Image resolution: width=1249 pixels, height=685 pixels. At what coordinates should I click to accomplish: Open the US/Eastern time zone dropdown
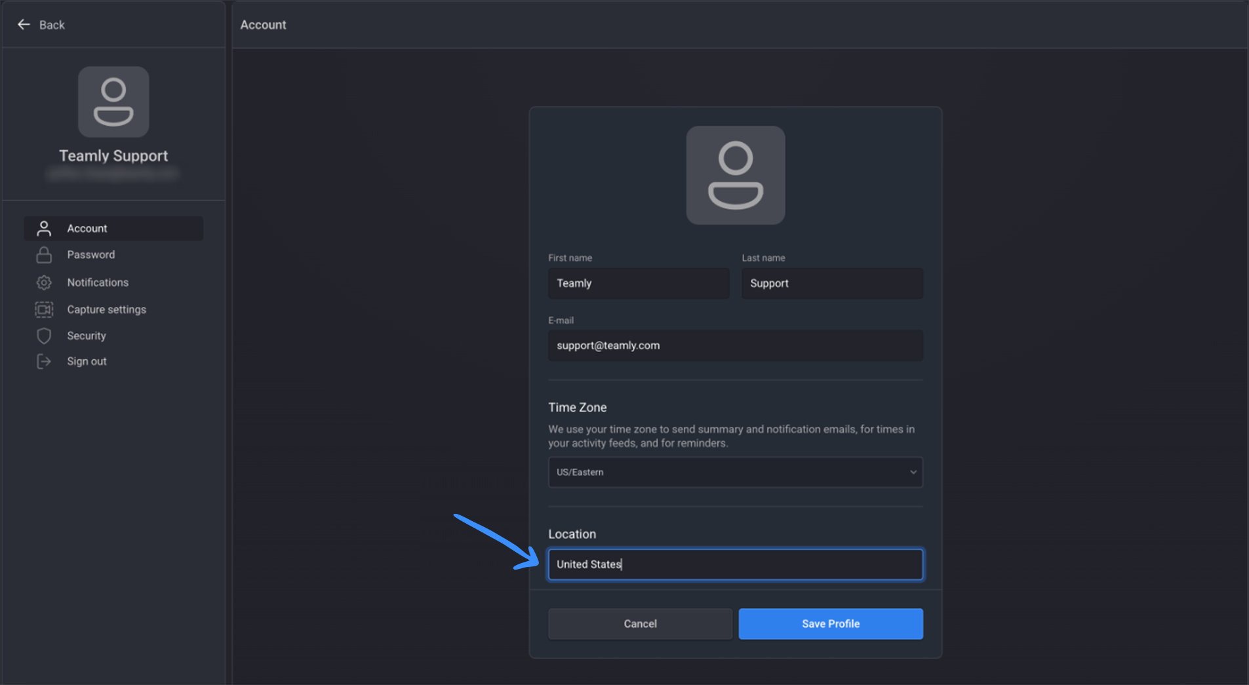point(736,472)
